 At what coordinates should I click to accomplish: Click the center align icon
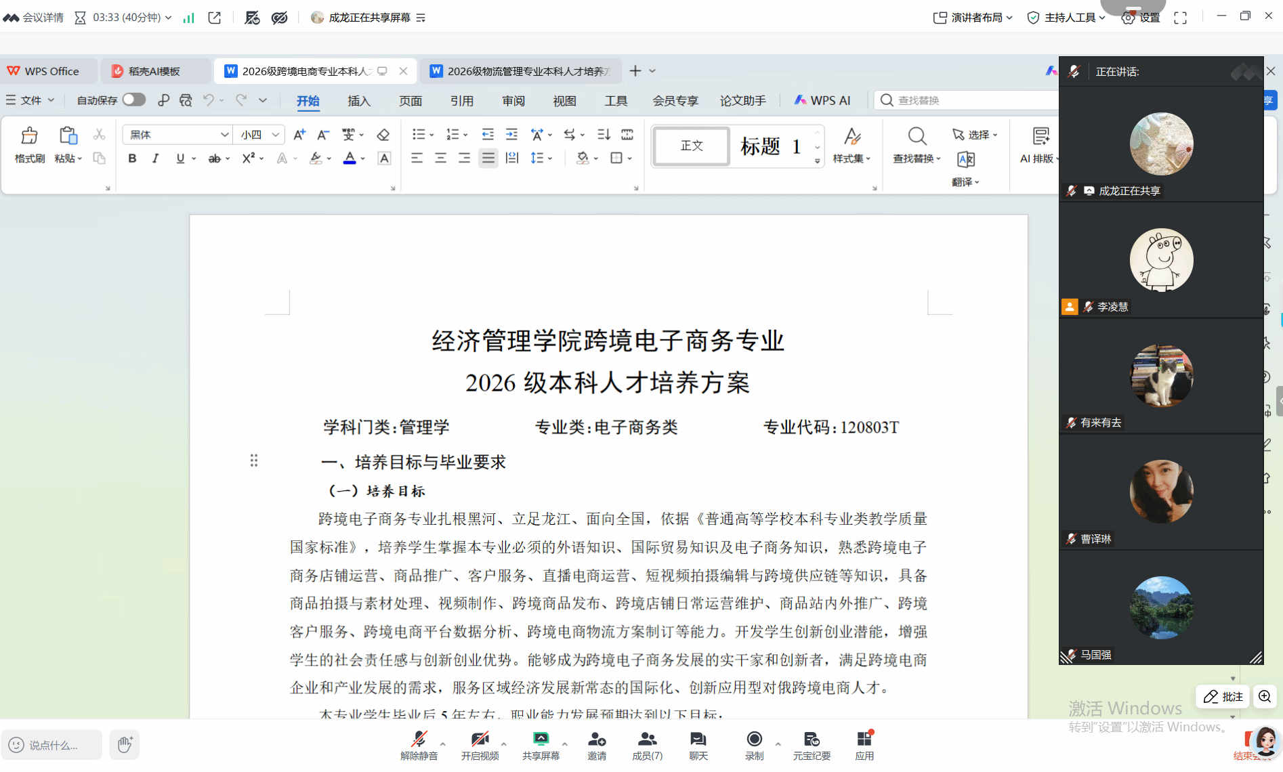point(440,158)
